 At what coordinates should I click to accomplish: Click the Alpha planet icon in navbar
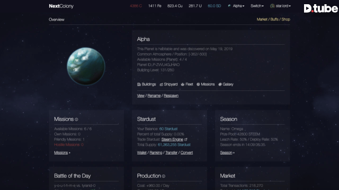[229, 6]
